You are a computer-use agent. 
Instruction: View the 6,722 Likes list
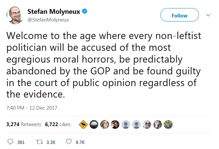click(58, 124)
